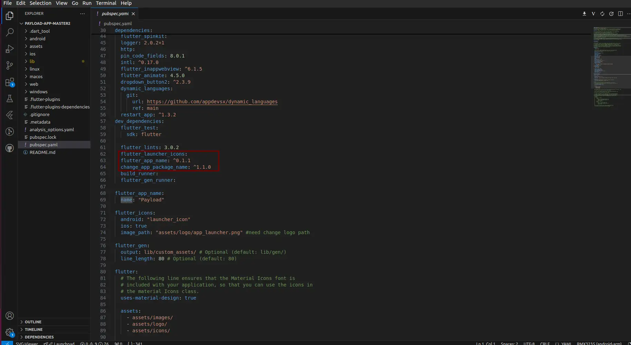Expand the windows folder
Image resolution: width=631 pixels, height=345 pixels.
point(54,92)
